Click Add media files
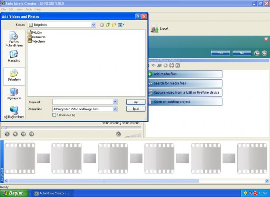270x197 pixels. (185, 74)
